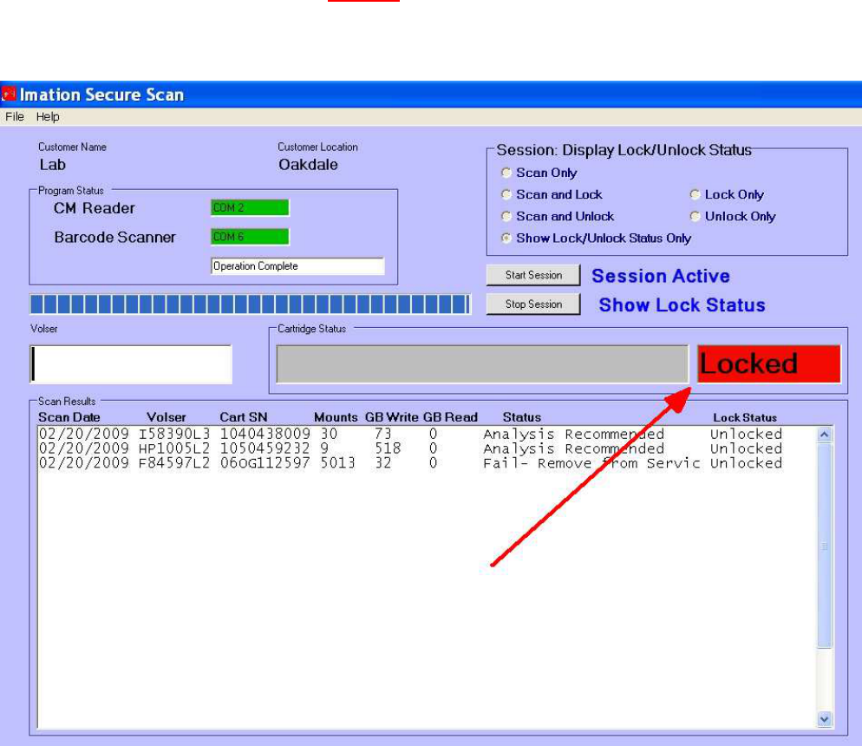This screenshot has width=862, height=746.
Task: Click Unlocked status in the F84597L2 row
Action: [x=746, y=463]
